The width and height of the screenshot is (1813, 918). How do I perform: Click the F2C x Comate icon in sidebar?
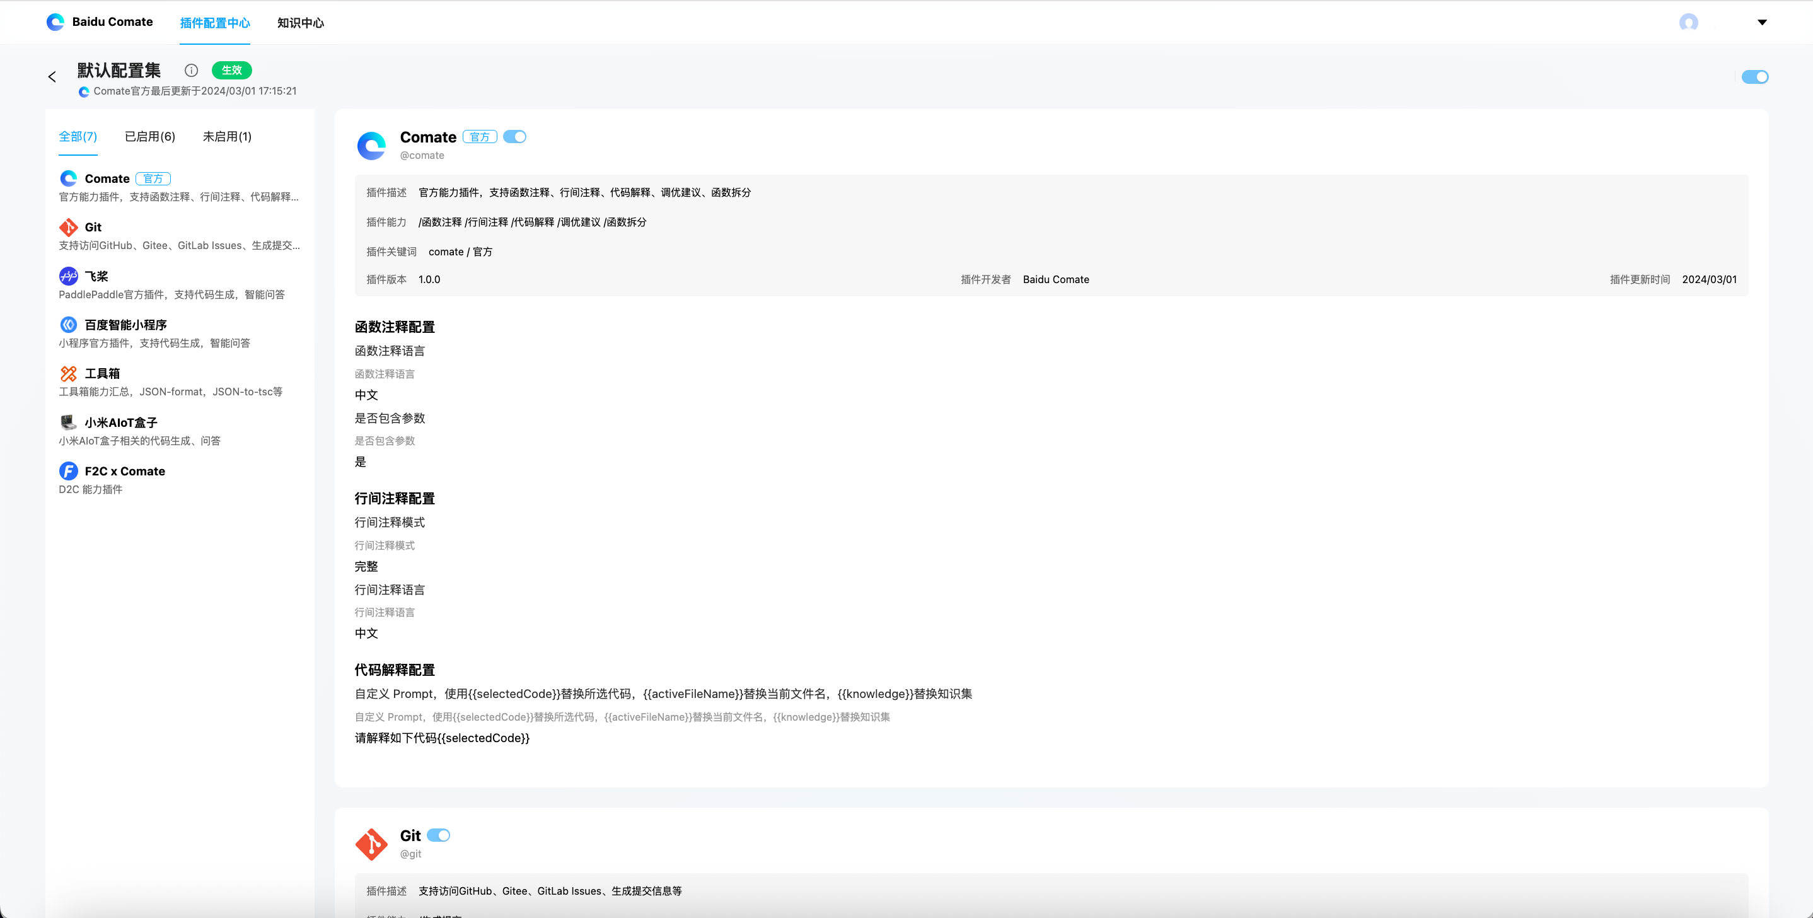(68, 471)
